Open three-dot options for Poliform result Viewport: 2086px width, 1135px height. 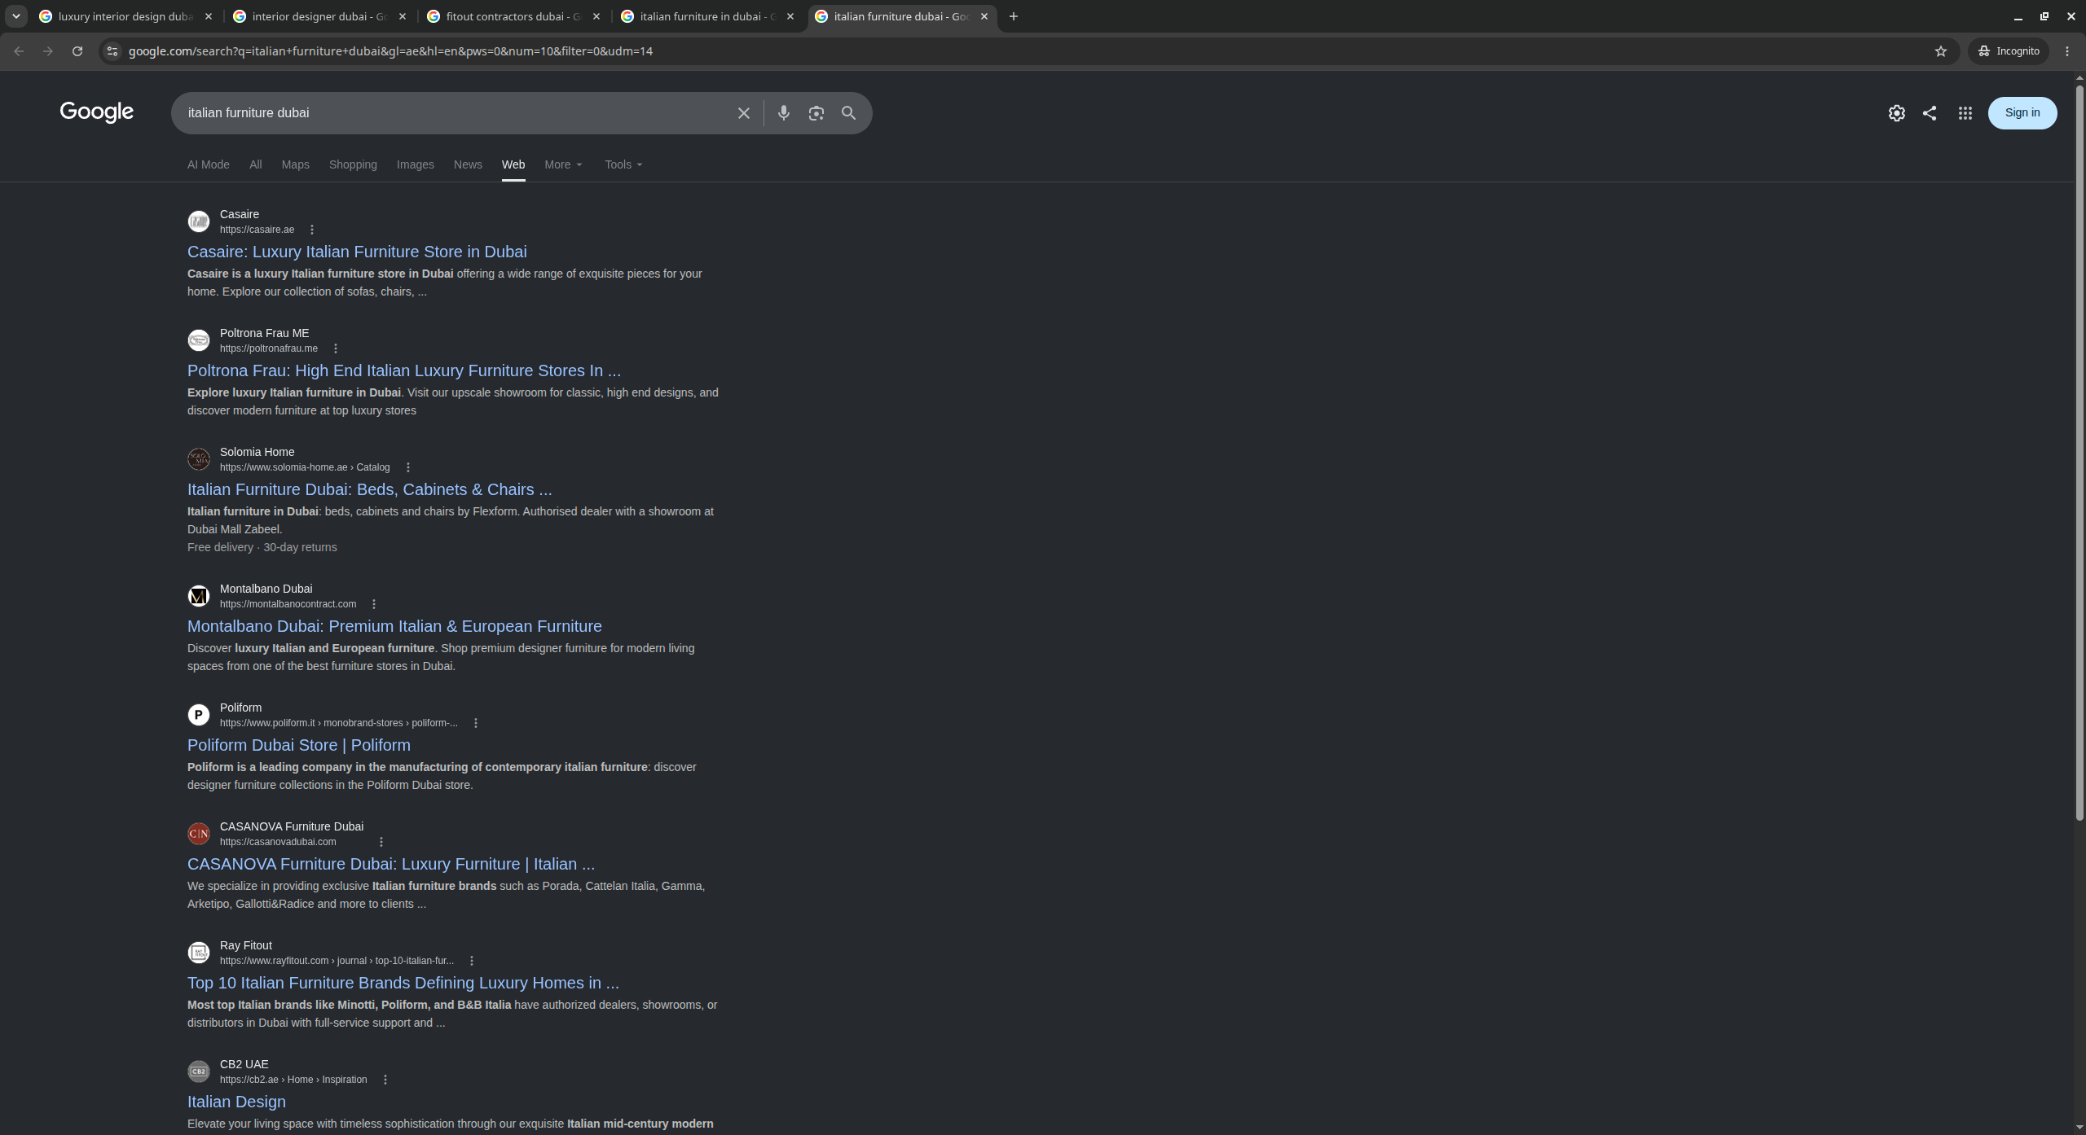point(476,723)
